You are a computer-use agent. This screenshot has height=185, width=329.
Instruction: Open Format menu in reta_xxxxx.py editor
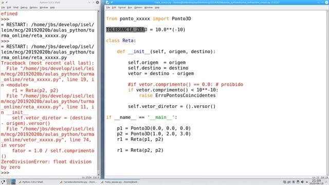click(x=122, y=8)
